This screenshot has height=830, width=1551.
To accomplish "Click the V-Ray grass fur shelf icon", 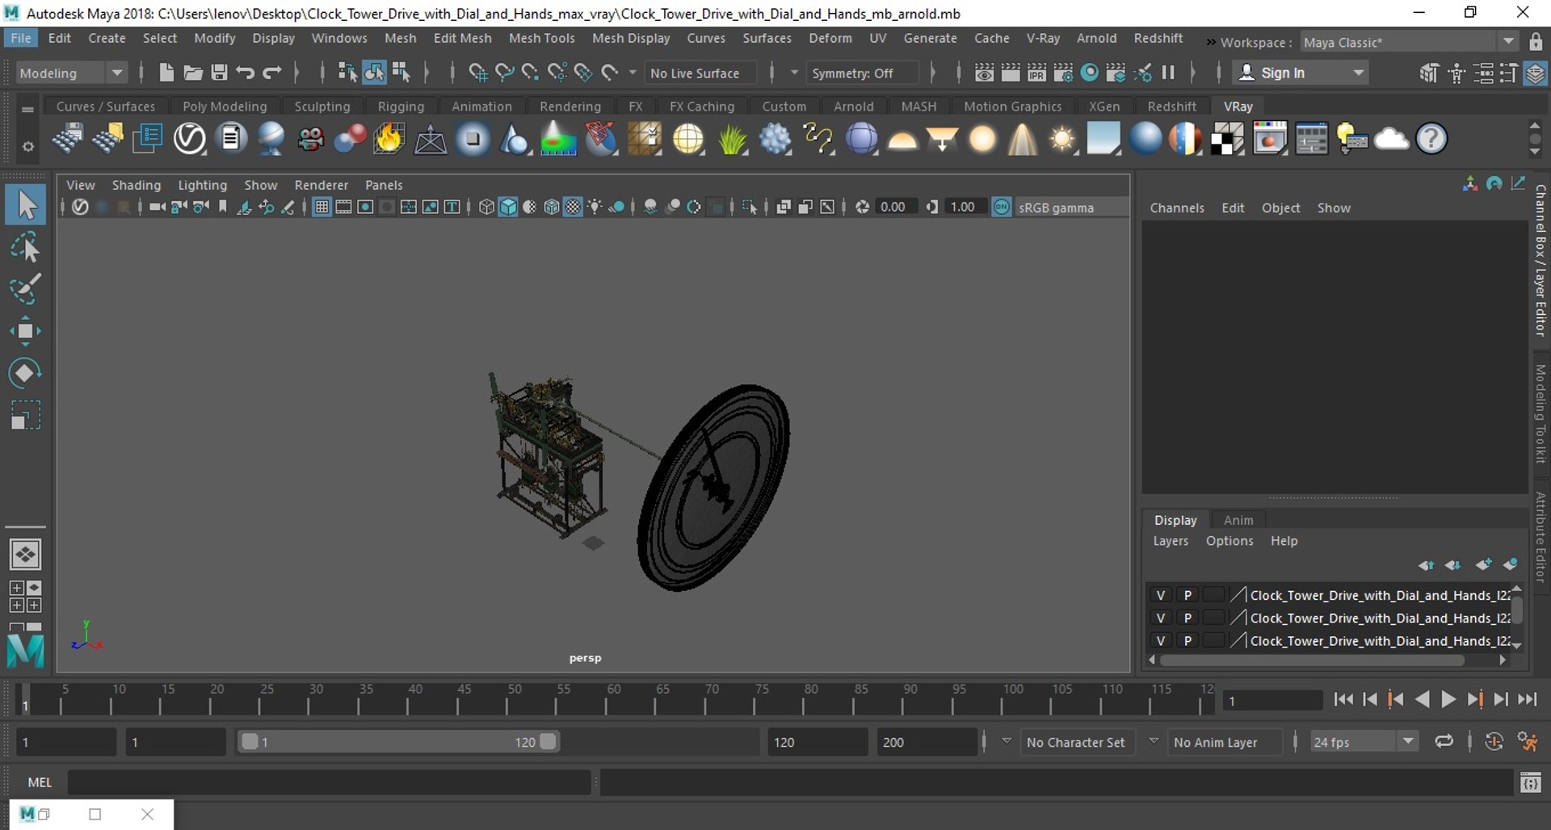I will pyautogui.click(x=732, y=139).
